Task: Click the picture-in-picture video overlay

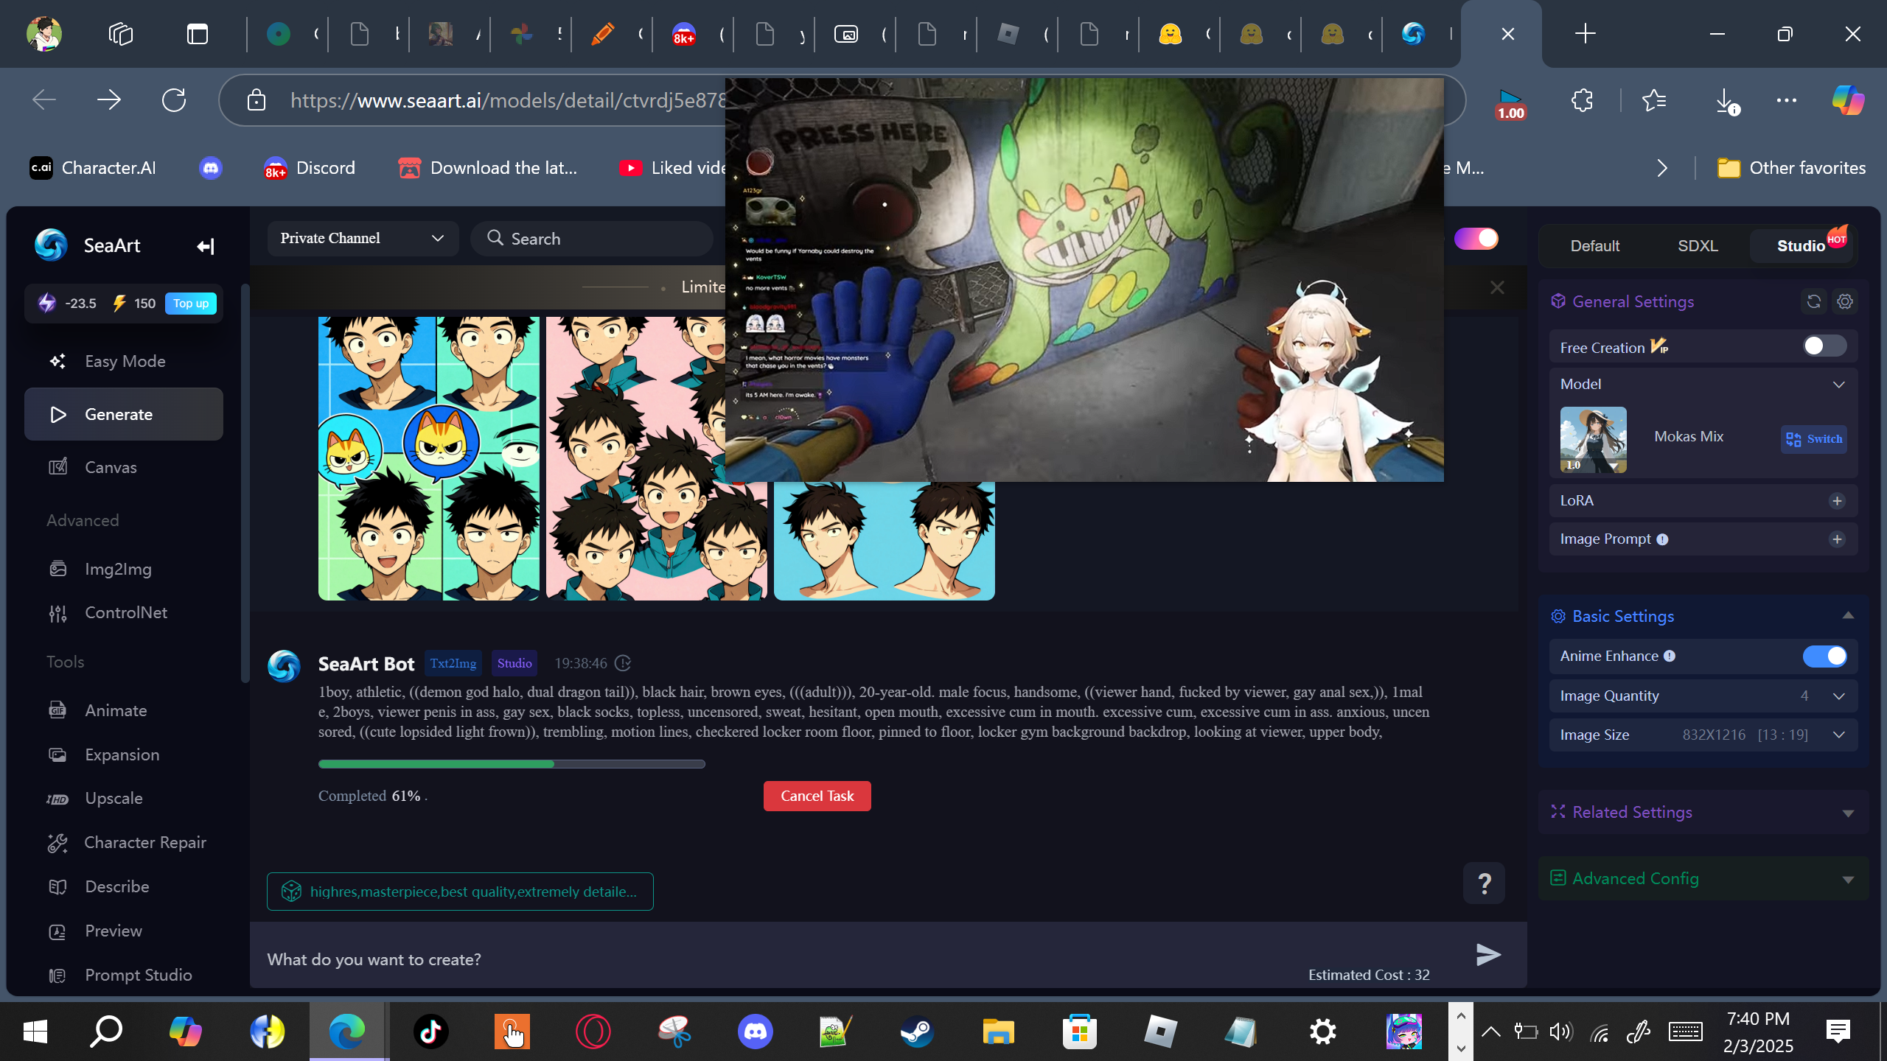Action: [x=1084, y=280]
